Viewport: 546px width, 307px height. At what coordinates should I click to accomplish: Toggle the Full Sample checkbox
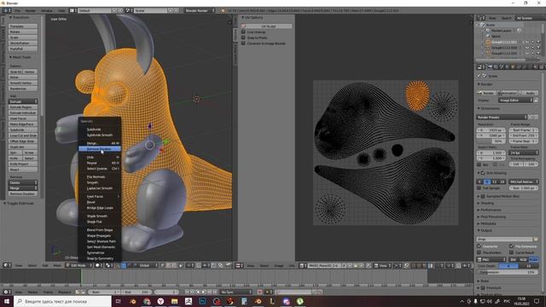click(479, 188)
